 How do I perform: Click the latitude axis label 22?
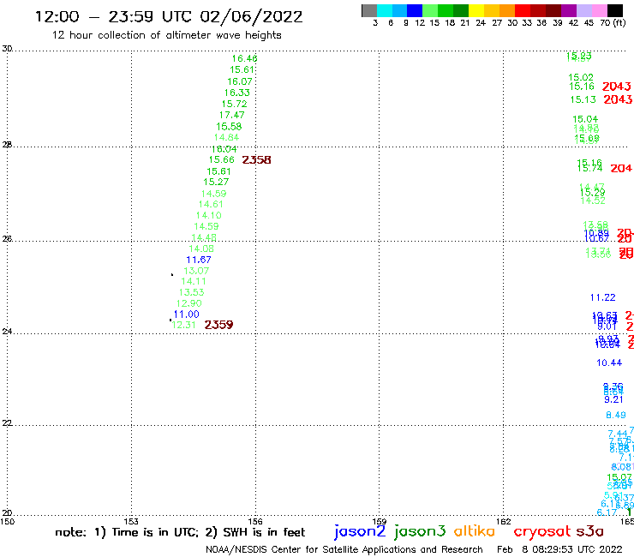7,423
